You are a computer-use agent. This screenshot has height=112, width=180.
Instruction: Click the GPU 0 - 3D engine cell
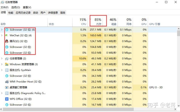click(x=156, y=87)
